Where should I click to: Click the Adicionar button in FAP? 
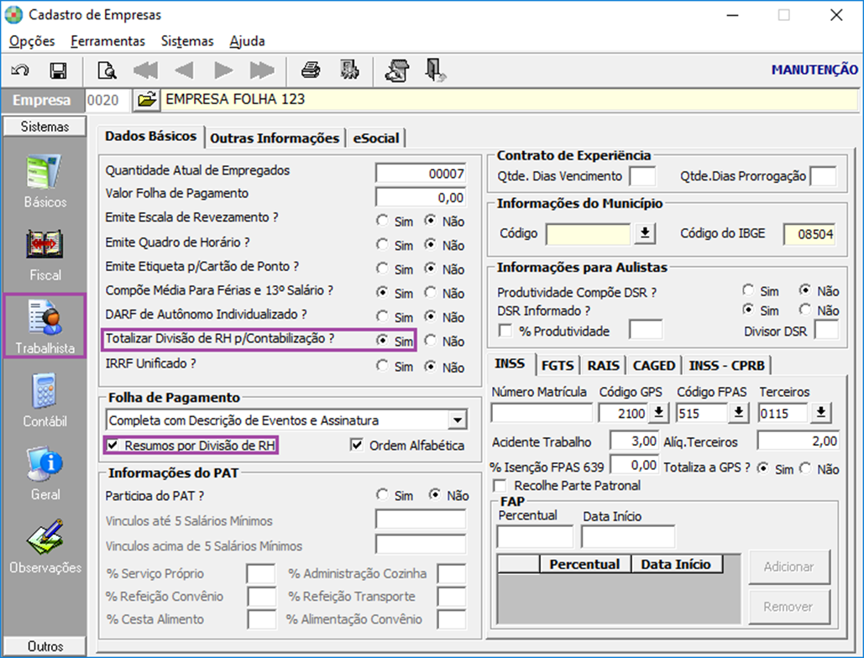click(x=788, y=567)
